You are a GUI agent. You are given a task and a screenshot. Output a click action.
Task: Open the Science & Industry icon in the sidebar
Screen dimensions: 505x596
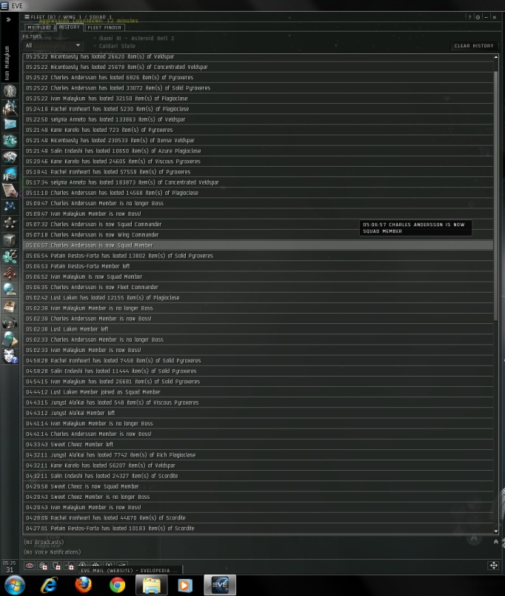point(10,173)
